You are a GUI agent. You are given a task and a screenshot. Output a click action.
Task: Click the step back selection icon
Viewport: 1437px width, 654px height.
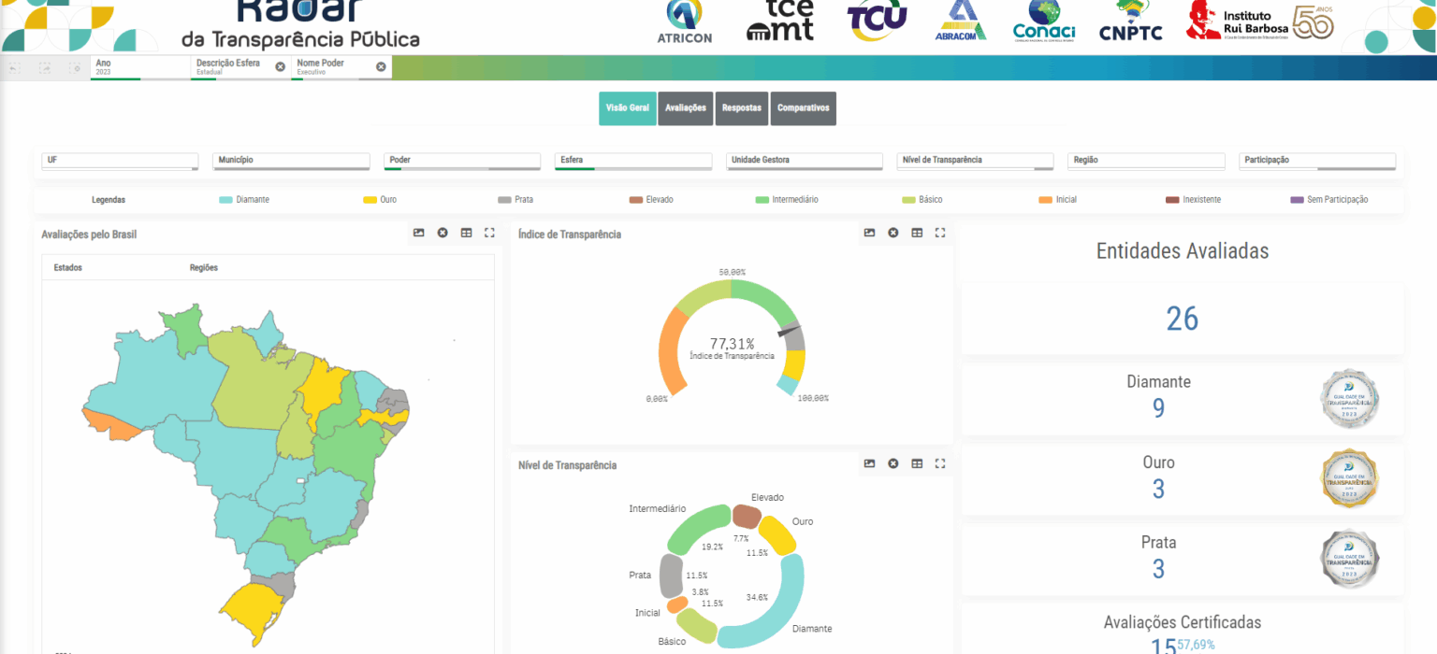tap(15, 67)
